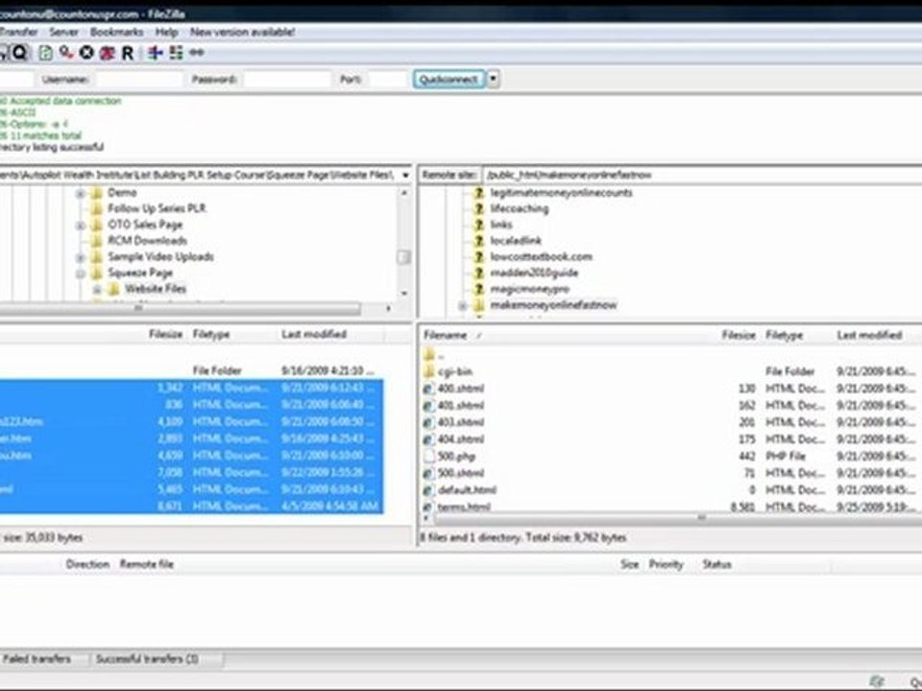Click the Username input field

coord(139,80)
